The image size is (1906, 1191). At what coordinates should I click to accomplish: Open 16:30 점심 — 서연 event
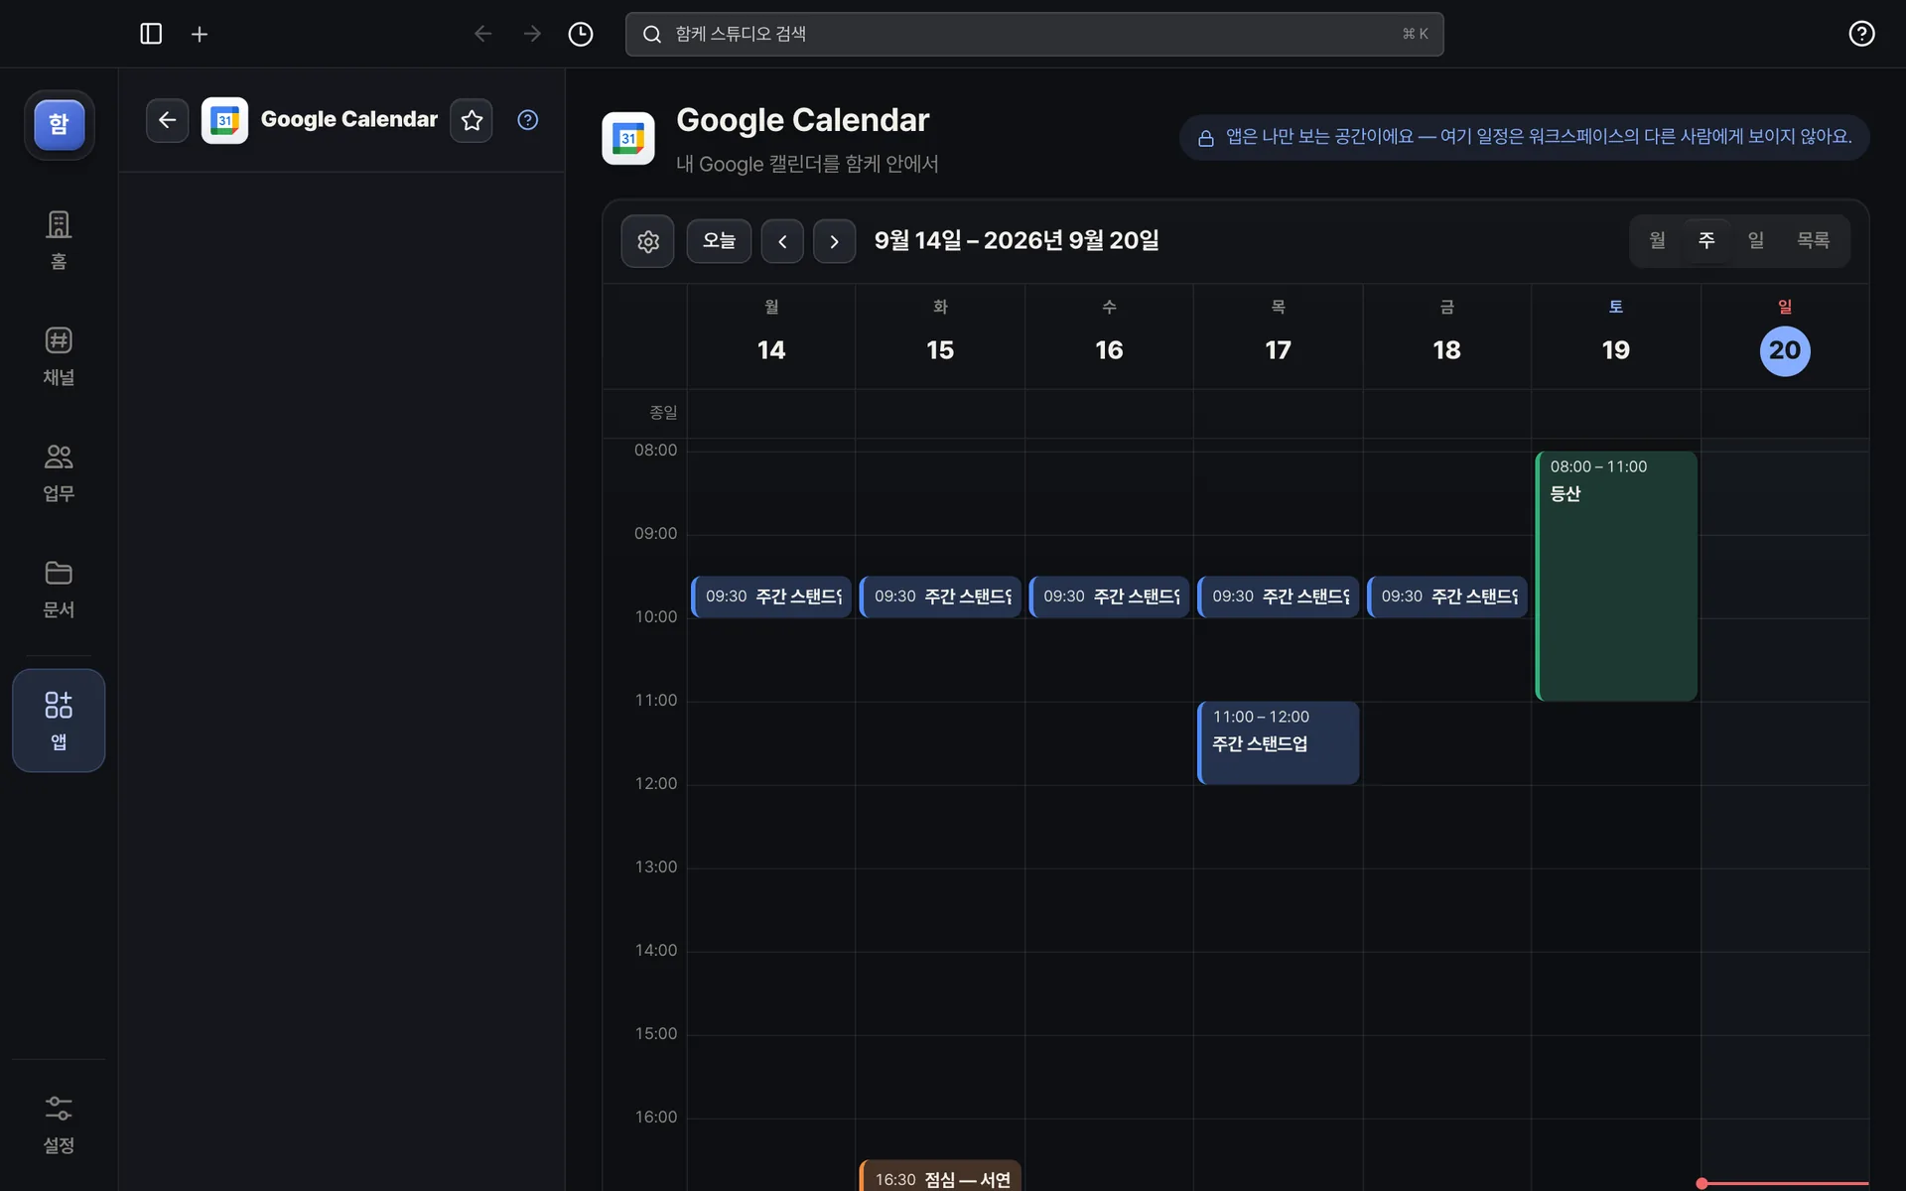coord(940,1176)
